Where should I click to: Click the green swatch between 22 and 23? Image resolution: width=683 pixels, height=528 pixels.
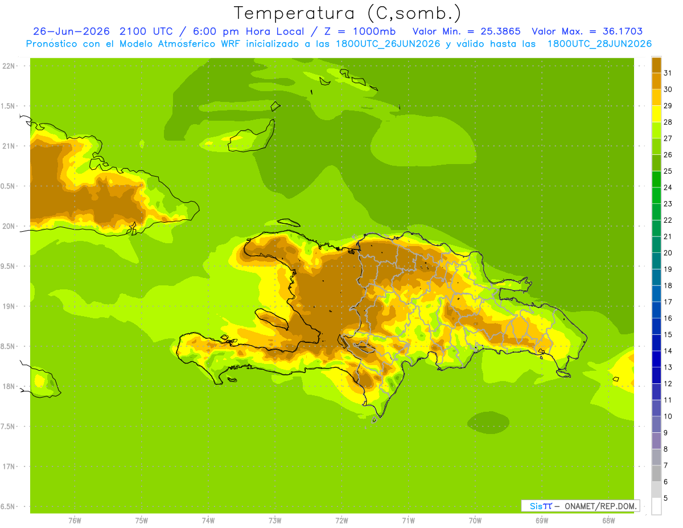click(656, 212)
